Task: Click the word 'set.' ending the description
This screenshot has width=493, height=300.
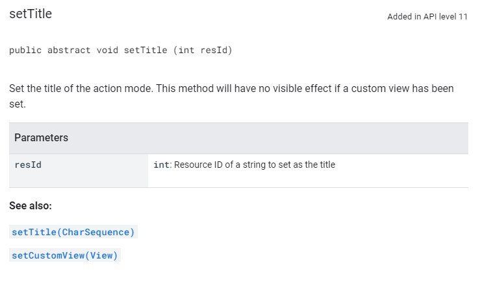Action: 18,104
